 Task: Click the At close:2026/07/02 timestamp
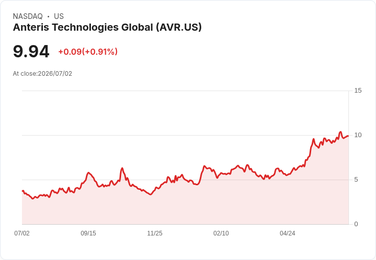coord(42,74)
